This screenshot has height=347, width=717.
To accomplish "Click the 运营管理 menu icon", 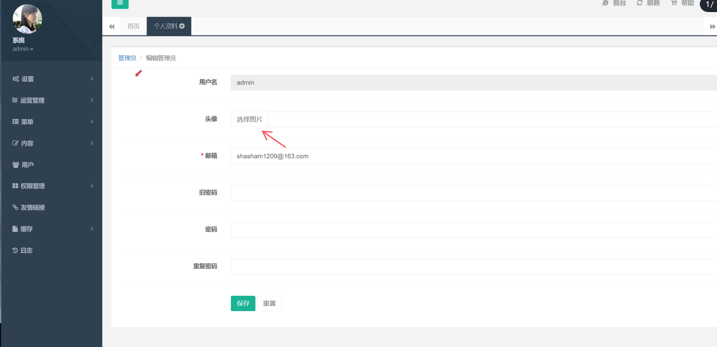I will pos(15,100).
